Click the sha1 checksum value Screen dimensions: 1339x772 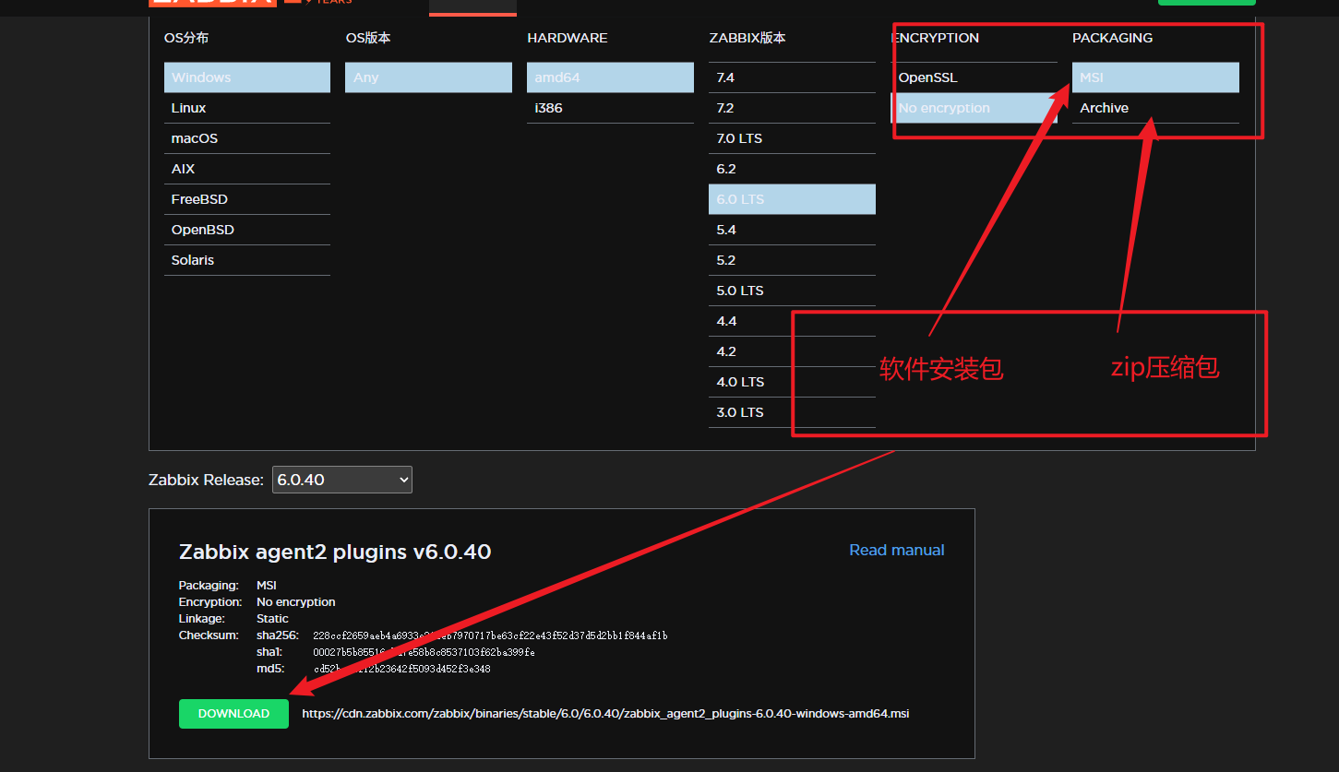424,652
